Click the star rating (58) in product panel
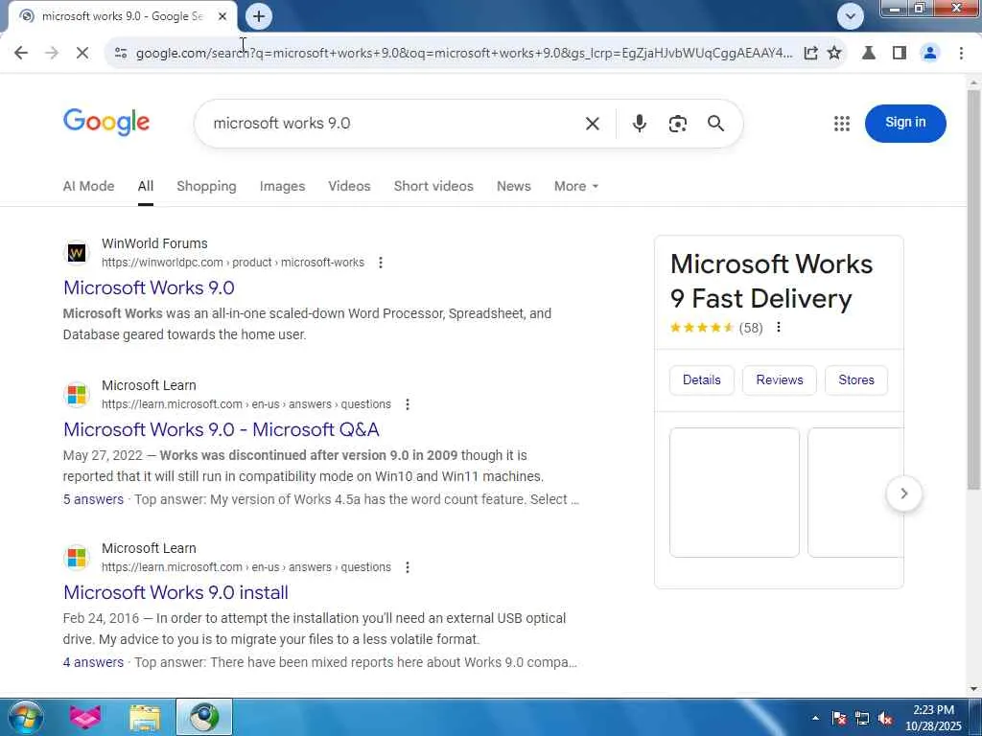The height and width of the screenshot is (736, 982). point(716,328)
